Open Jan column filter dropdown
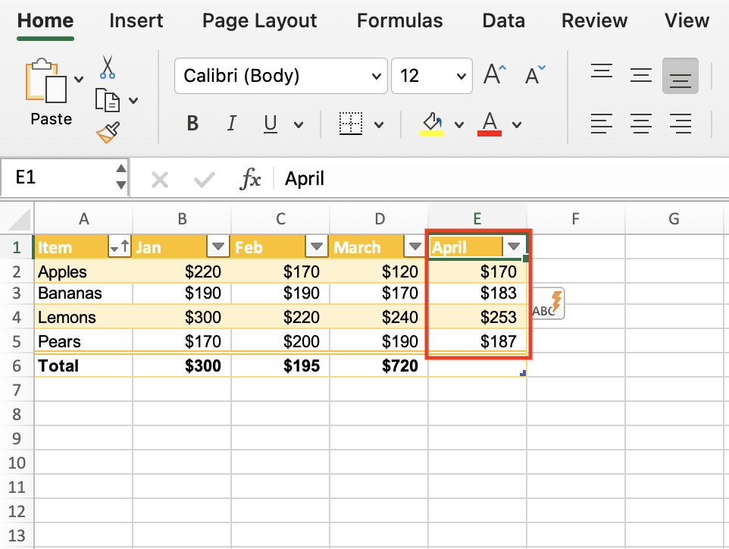 coord(218,246)
